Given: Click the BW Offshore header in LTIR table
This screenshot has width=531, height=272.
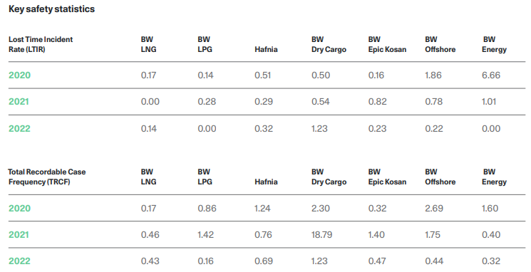Looking at the screenshot, I should (x=440, y=44).
